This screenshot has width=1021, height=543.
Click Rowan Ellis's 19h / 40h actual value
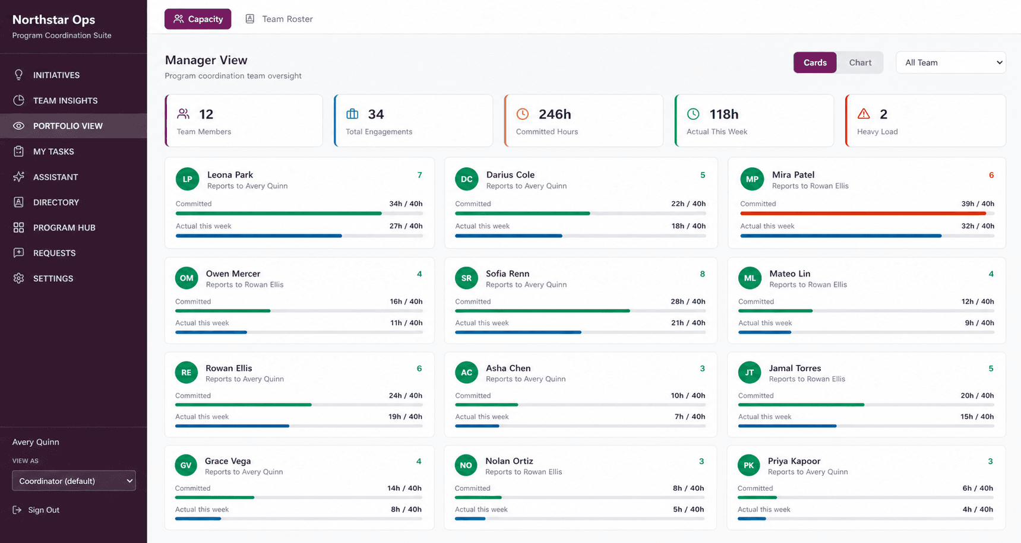tap(406, 417)
